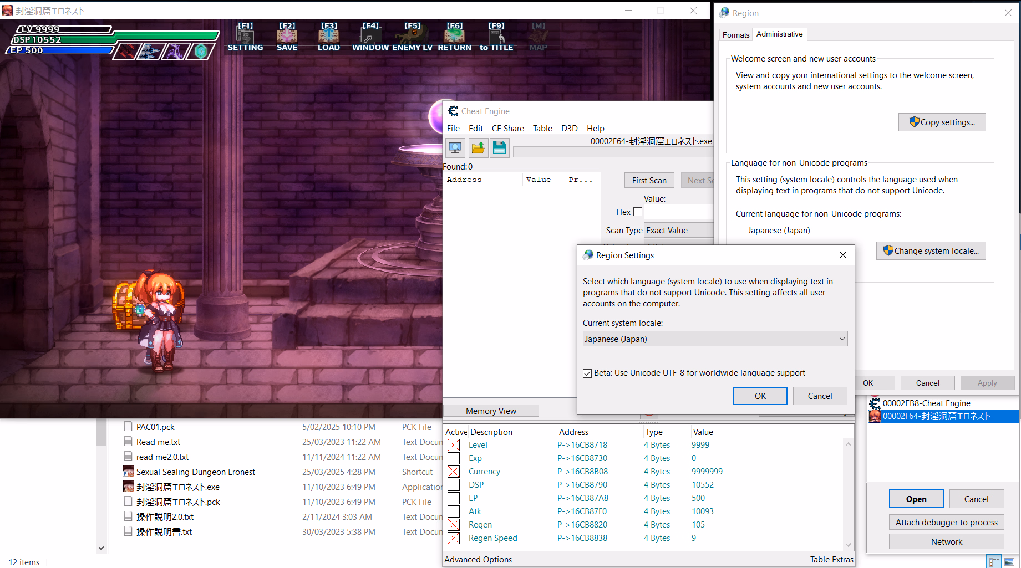Click Sexual Sealing Dungeon Eronest shortcut icon

pyautogui.click(x=128, y=472)
